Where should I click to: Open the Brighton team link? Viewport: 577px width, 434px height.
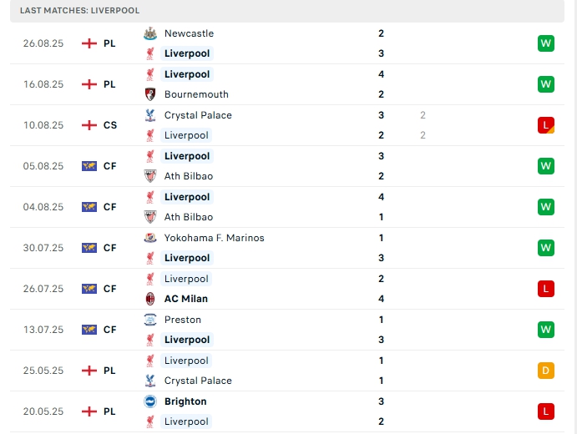pos(185,401)
